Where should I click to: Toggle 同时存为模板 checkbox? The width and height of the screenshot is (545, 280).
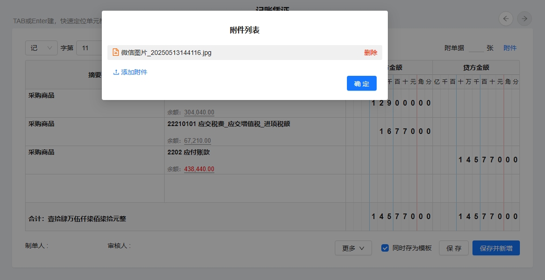[385, 248]
